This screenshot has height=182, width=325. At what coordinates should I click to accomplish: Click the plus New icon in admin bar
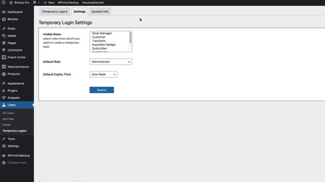point(45,3)
